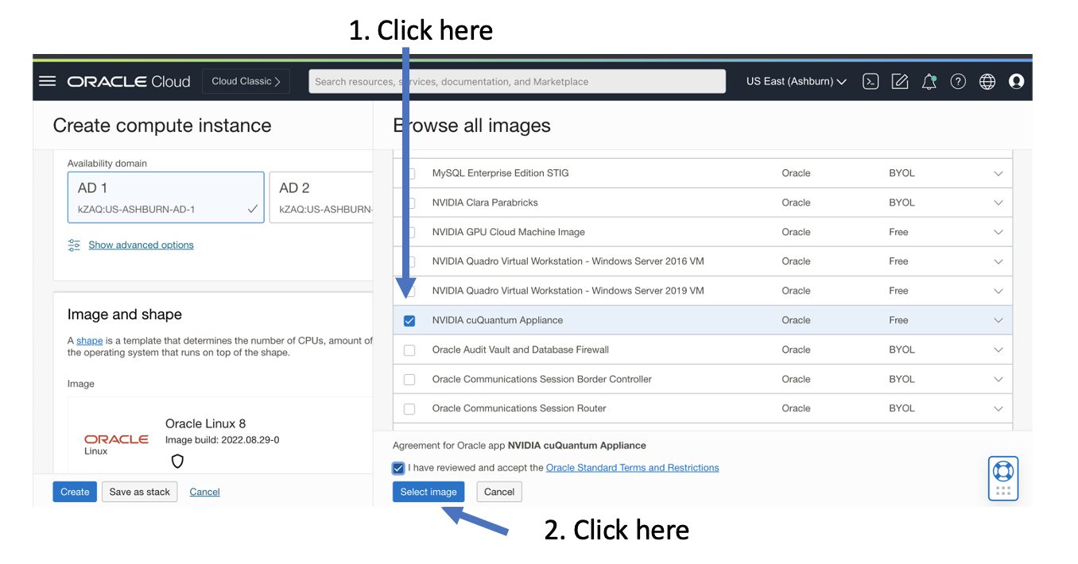View notifications bell icon

(x=929, y=81)
